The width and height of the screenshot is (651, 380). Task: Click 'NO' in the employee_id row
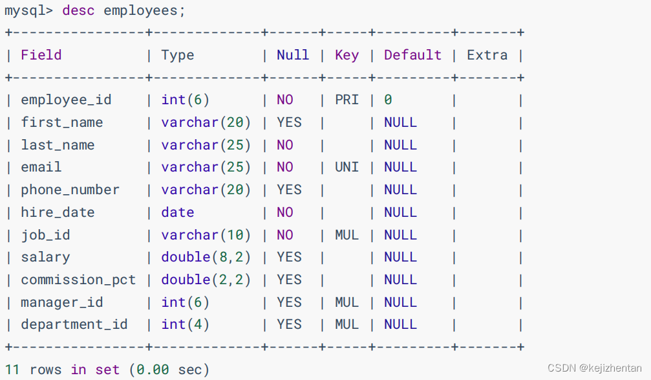pos(285,100)
